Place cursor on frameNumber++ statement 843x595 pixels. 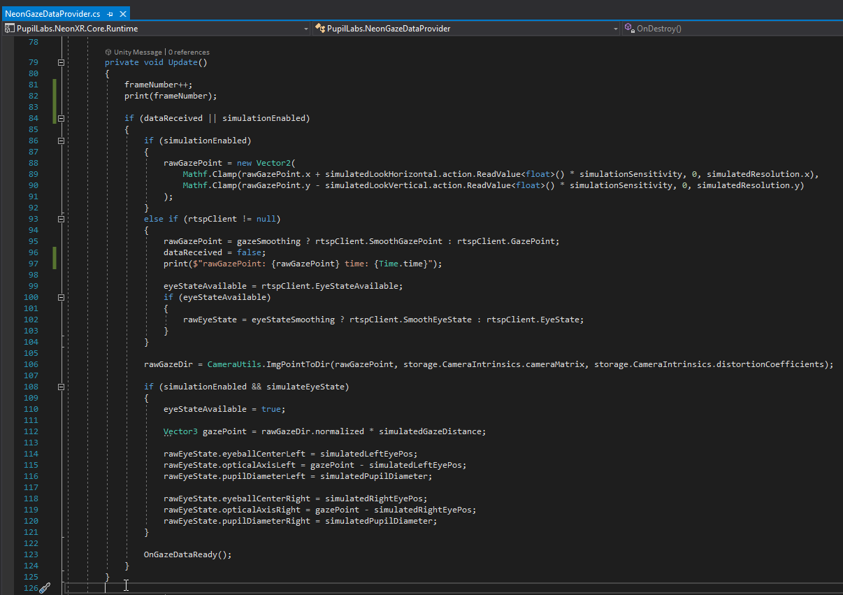pos(158,85)
